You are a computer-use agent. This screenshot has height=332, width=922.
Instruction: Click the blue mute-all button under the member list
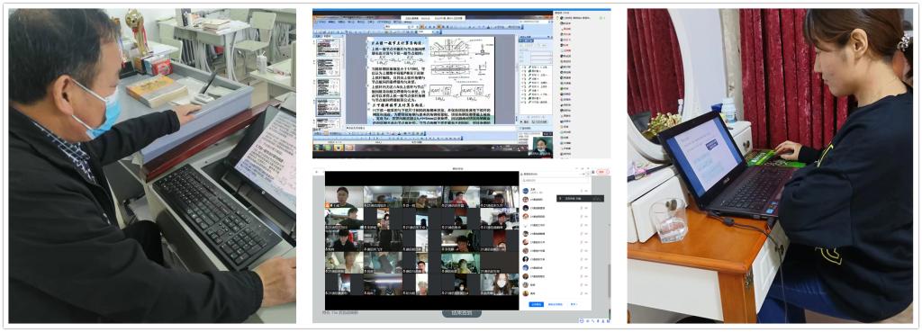[x=537, y=304]
